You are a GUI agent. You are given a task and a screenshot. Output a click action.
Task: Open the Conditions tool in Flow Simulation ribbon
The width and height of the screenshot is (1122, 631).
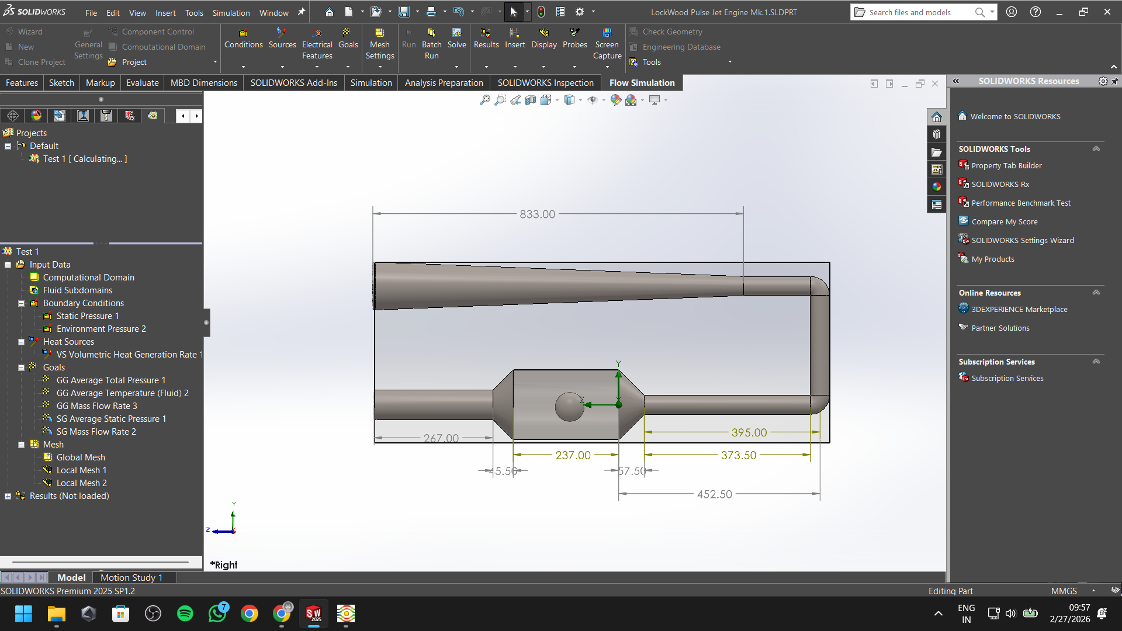(x=243, y=39)
